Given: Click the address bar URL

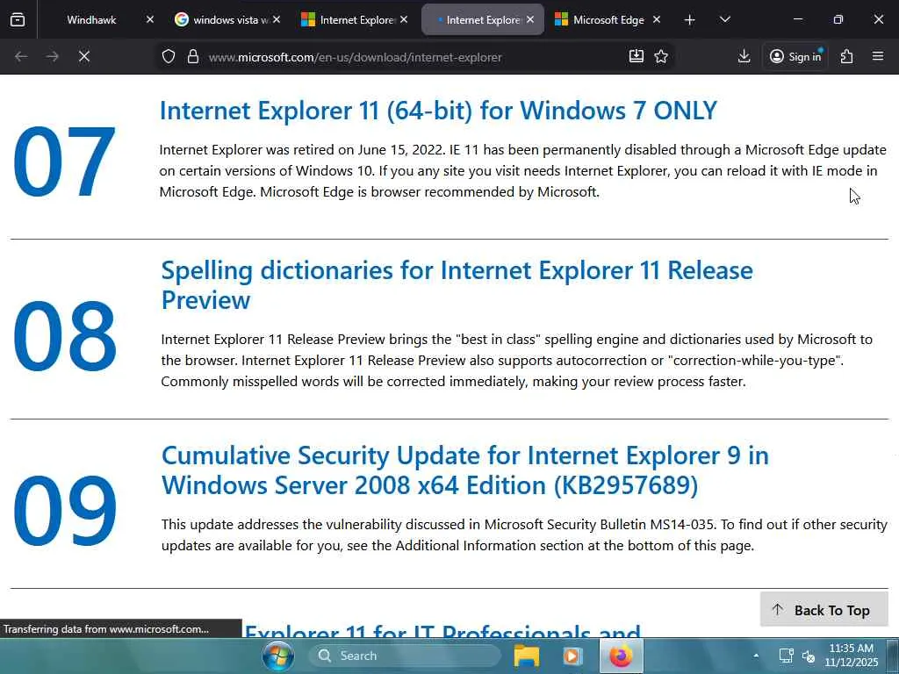Looking at the screenshot, I should click(x=356, y=57).
